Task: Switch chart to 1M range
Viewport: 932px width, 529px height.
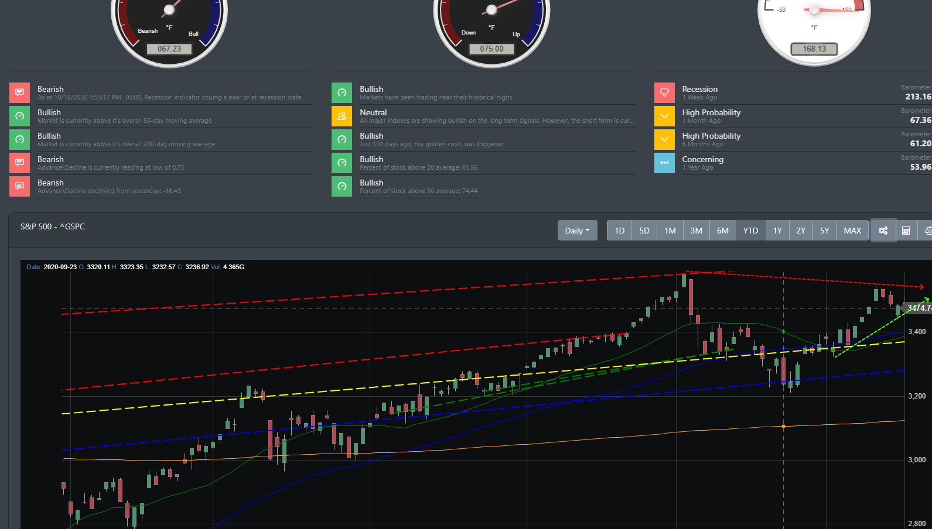Action: coord(670,231)
